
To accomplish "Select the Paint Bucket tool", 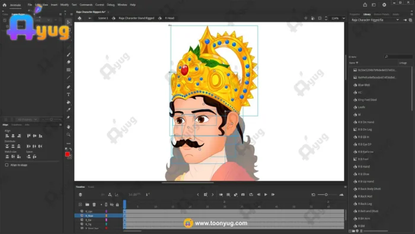I will (69, 102).
